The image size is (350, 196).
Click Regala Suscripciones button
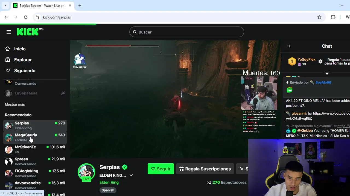click(x=205, y=169)
